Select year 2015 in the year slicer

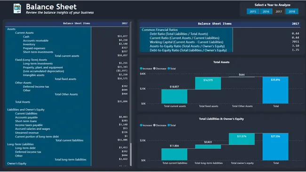pyautogui.click(x=253, y=11)
